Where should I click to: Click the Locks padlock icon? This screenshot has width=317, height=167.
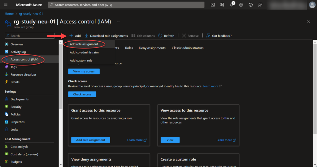coord(7,129)
